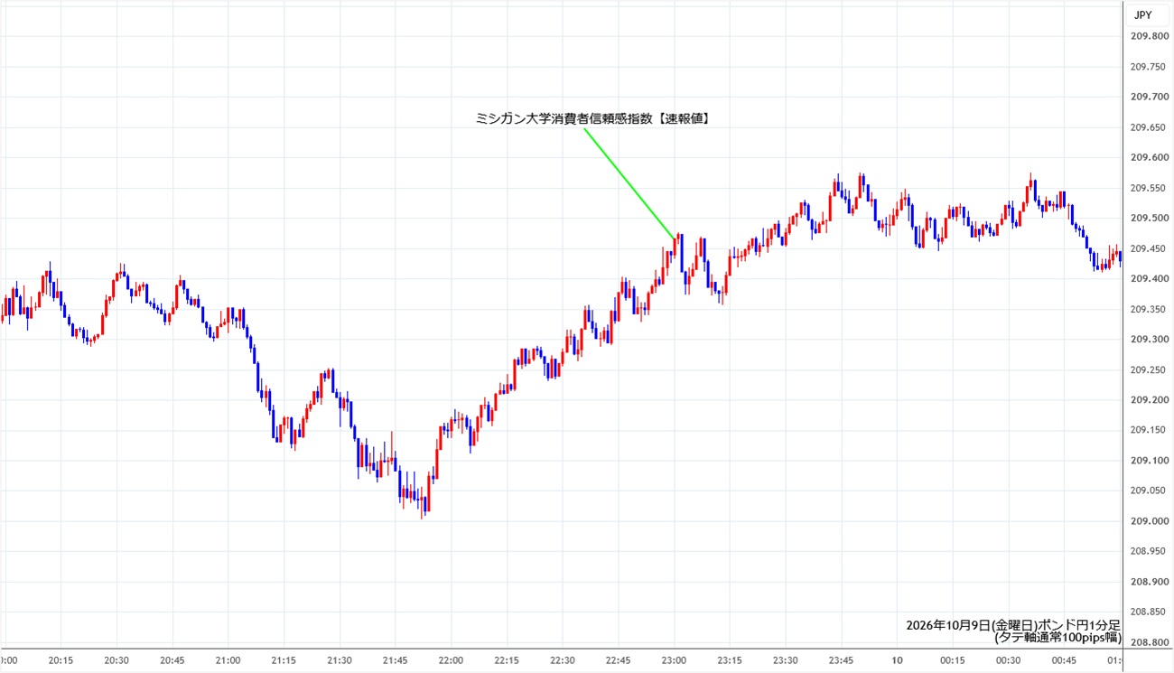Image resolution: width=1174 pixels, height=673 pixels.
Task: Click the 23:45 time axis label
Action: point(842,660)
